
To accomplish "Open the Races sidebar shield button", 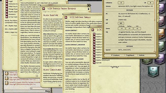I will click(x=146, y=61).
